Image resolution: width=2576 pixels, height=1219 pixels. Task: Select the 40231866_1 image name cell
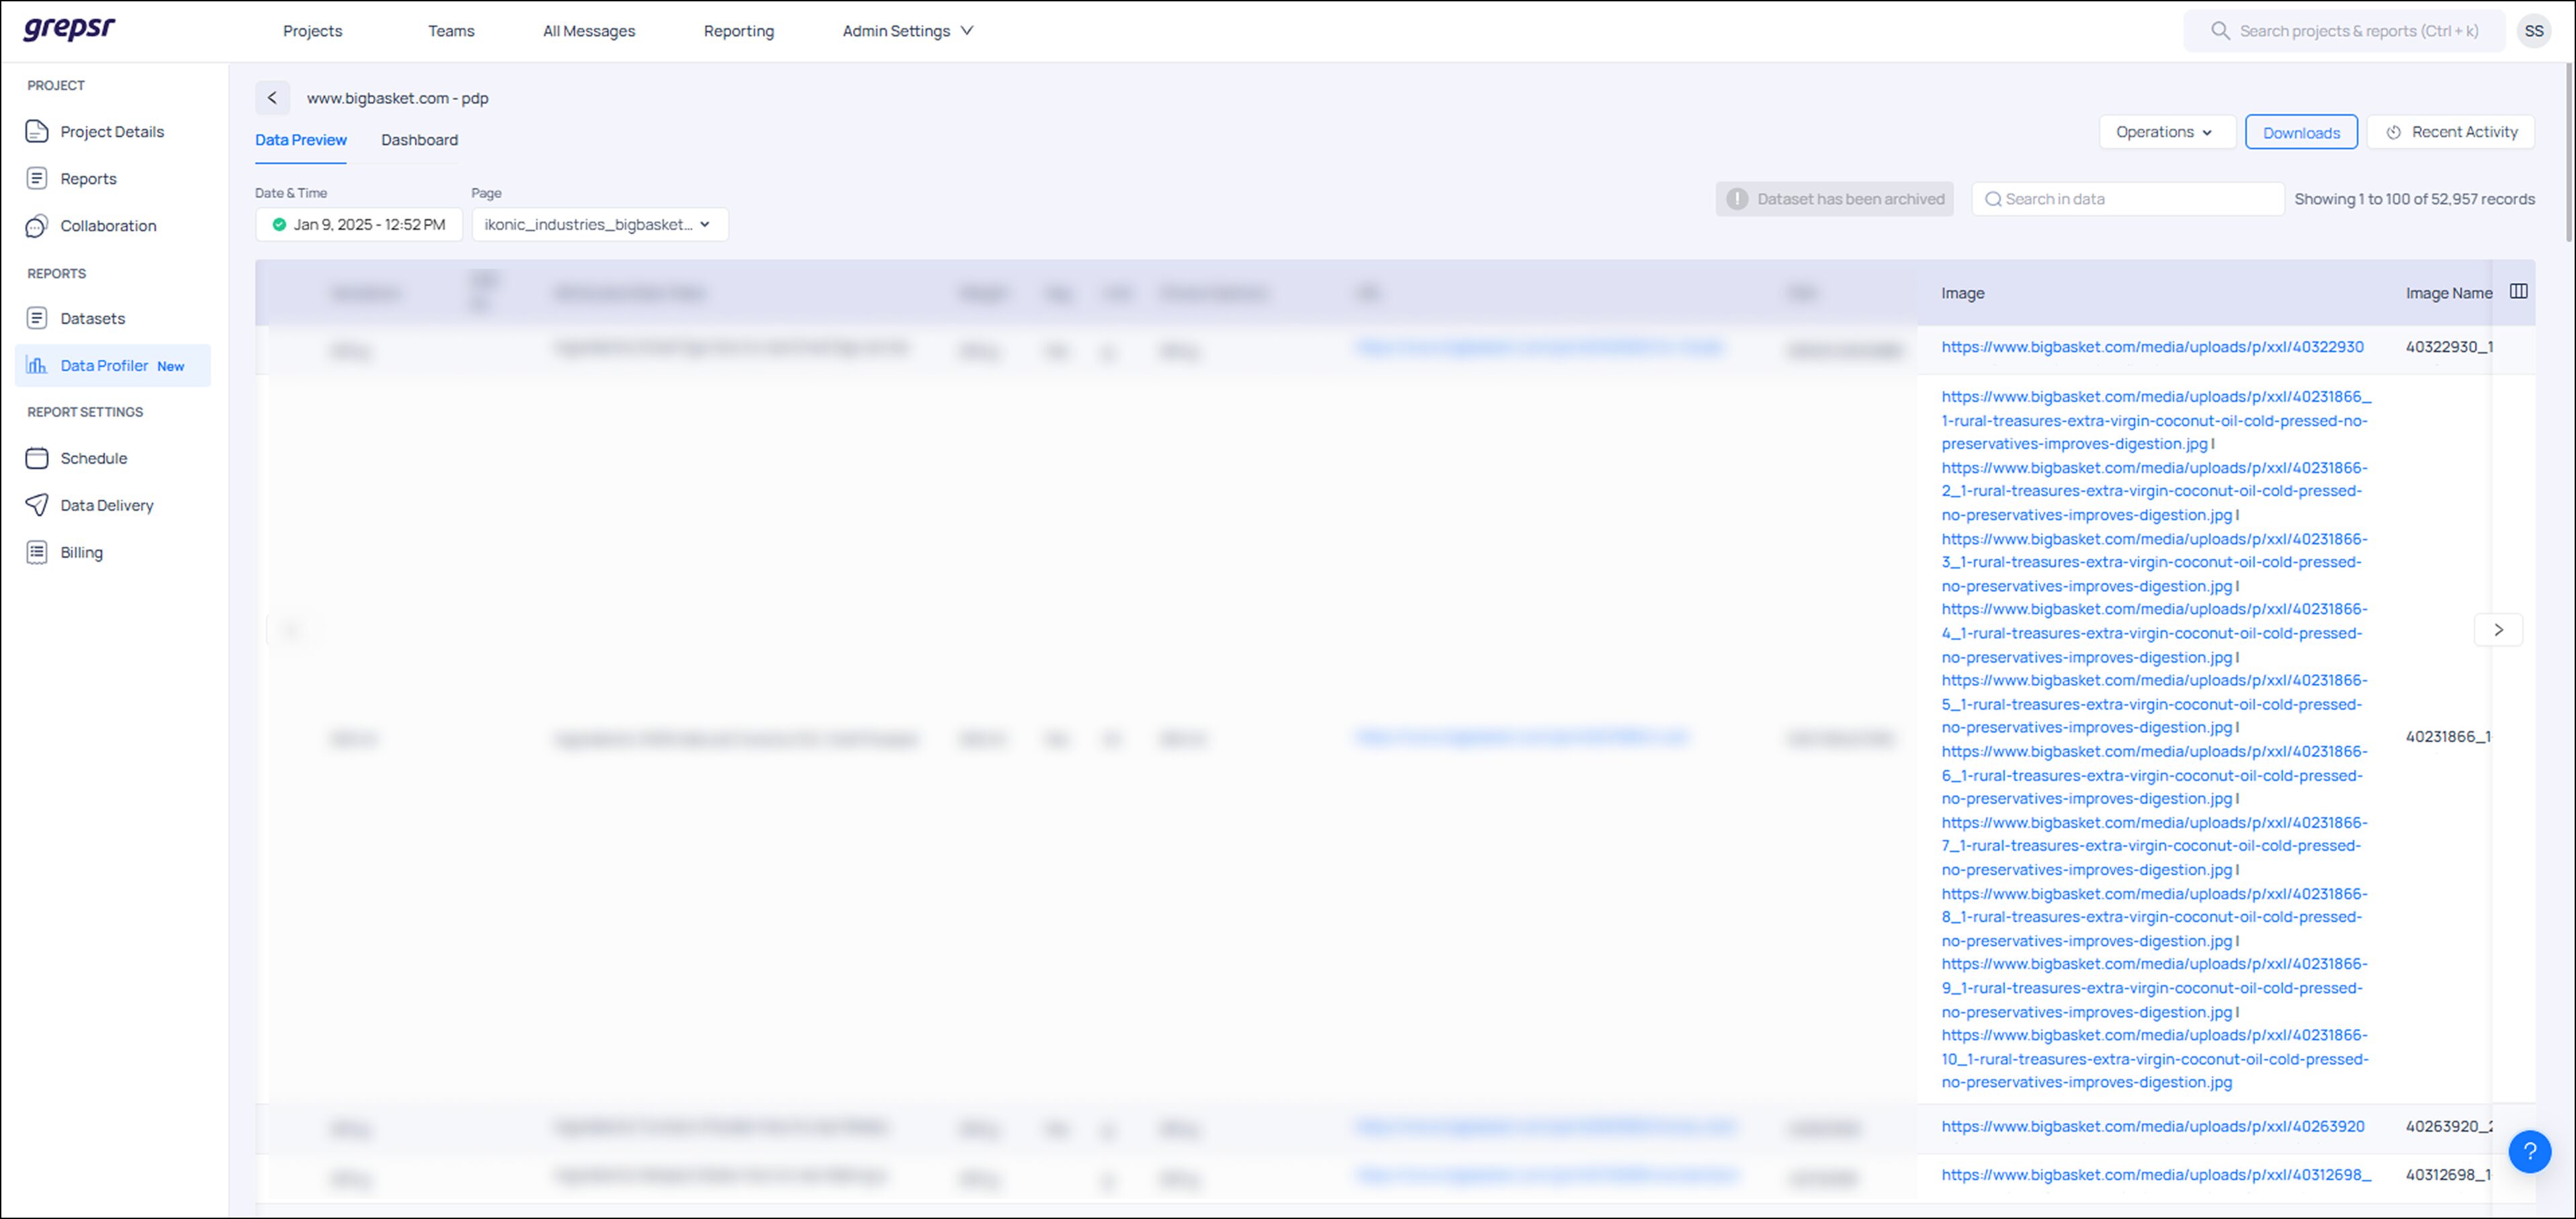2447,737
